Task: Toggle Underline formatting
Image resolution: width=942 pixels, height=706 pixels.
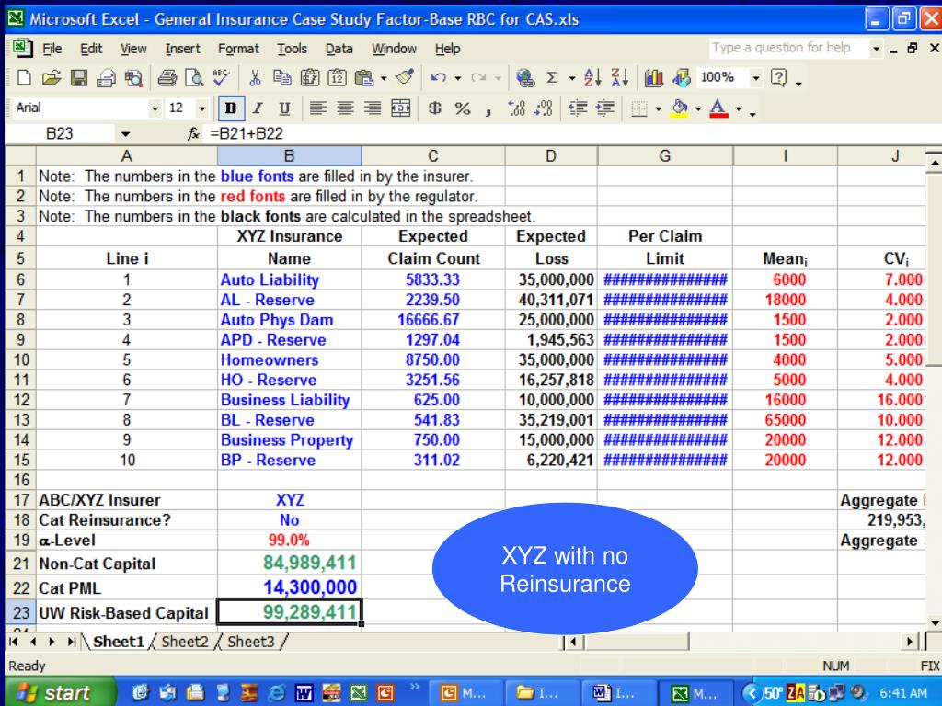Action: point(285,108)
